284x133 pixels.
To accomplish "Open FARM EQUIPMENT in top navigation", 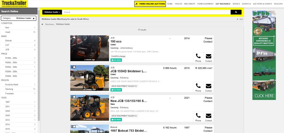I will click(x=205, y=4).
